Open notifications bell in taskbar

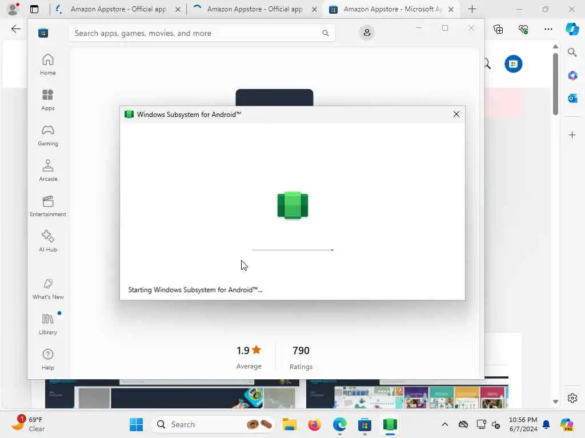(x=546, y=424)
